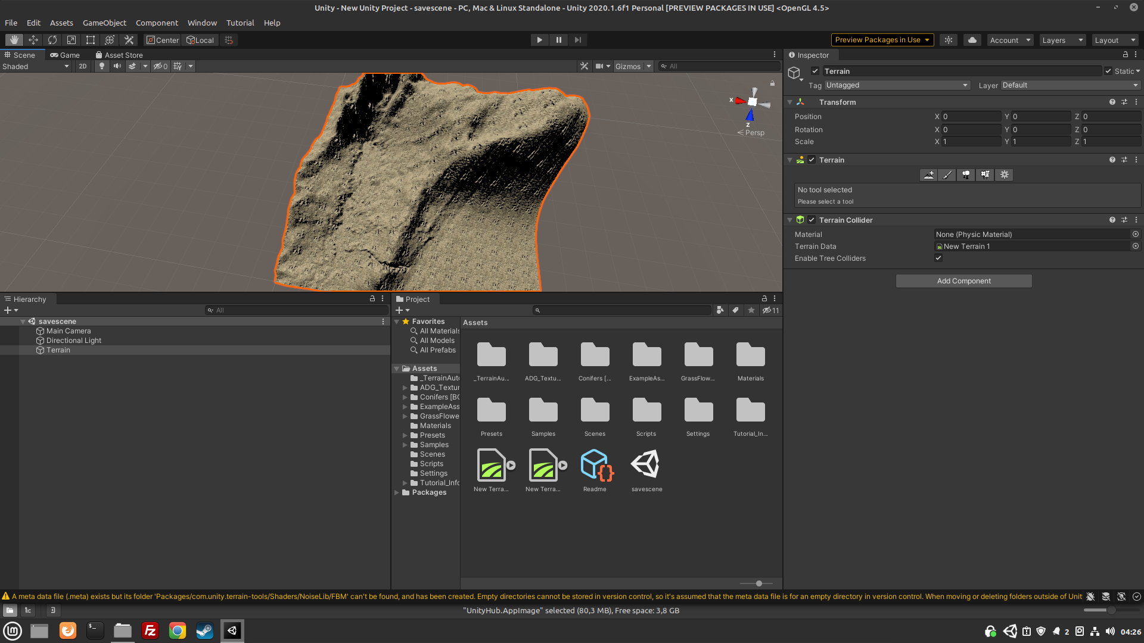1144x643 pixels.
Task: Toggle scene audio speaker
Action: (x=117, y=66)
